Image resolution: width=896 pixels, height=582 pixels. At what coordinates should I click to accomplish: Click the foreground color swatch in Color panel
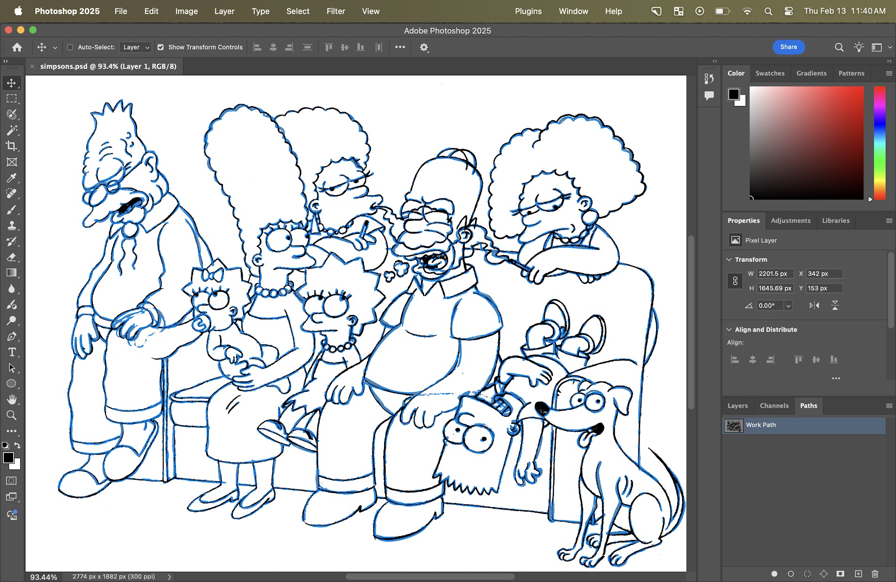tap(733, 94)
